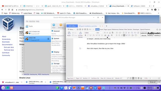Open the Special Features ribbon tab
This screenshot has height=91, width=161.
click(x=145, y=29)
